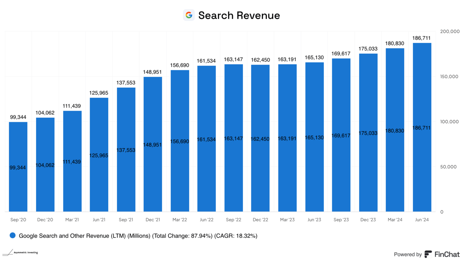The width and height of the screenshot is (465, 262).
Task: Click the "0" y-axis label
Action: 442,212
